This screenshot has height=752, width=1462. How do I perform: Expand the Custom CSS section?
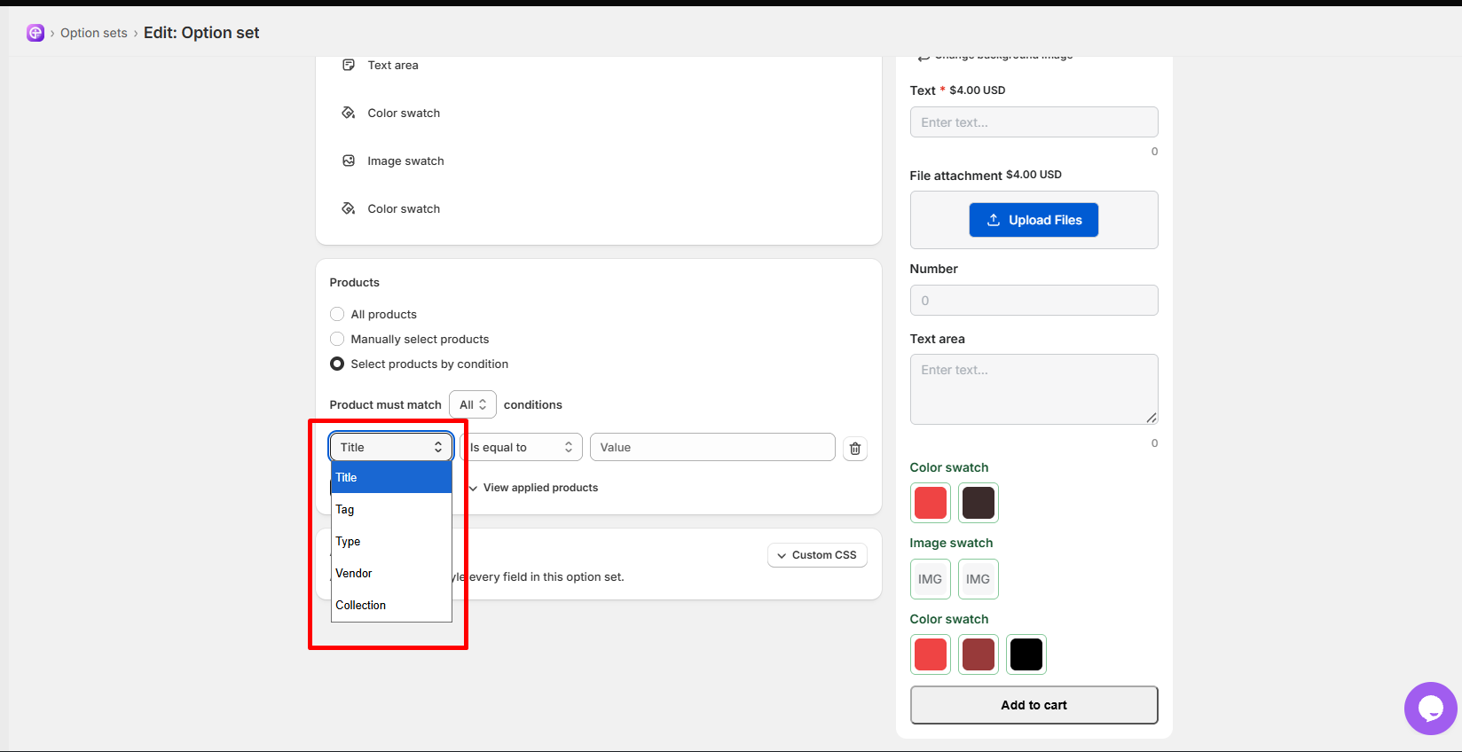tap(817, 555)
